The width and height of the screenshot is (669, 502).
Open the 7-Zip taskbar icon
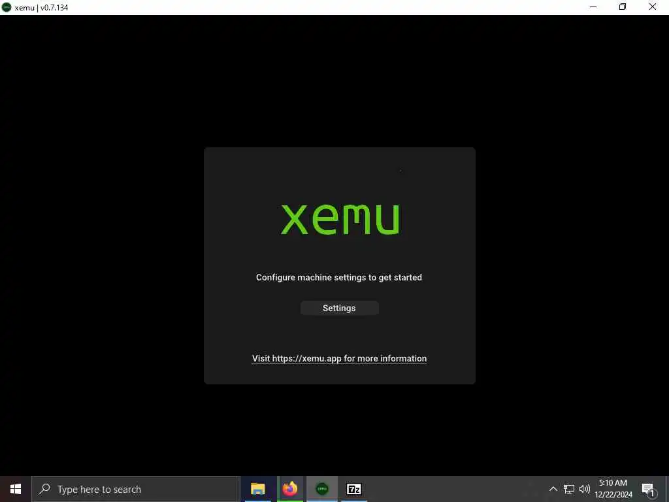[354, 489]
